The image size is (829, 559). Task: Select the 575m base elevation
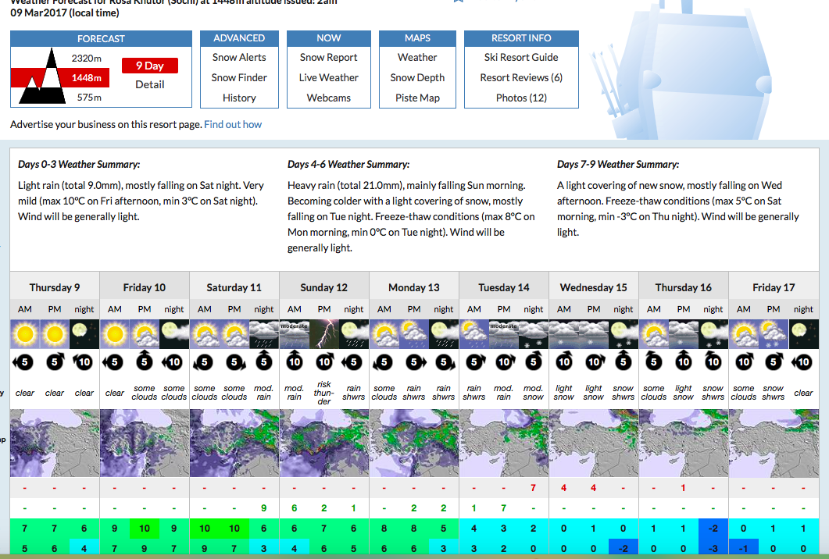[89, 98]
